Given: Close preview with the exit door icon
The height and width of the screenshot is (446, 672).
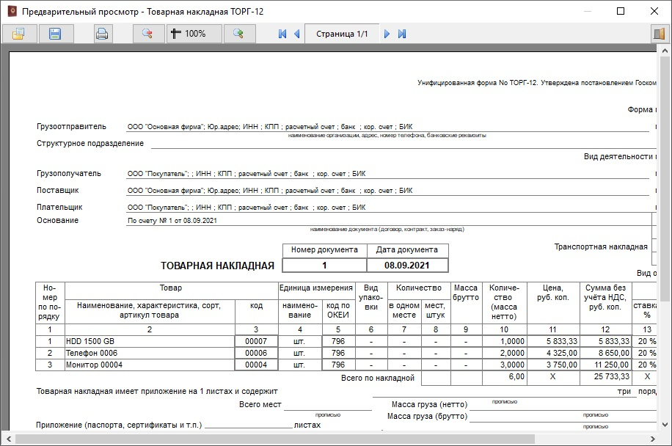Looking at the screenshot, I should (x=658, y=34).
